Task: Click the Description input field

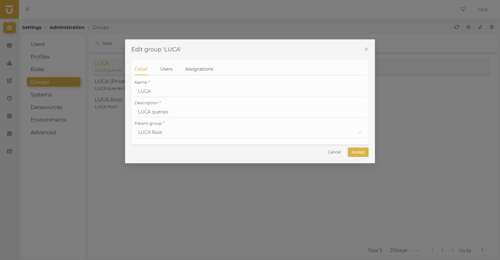Action: click(250, 112)
